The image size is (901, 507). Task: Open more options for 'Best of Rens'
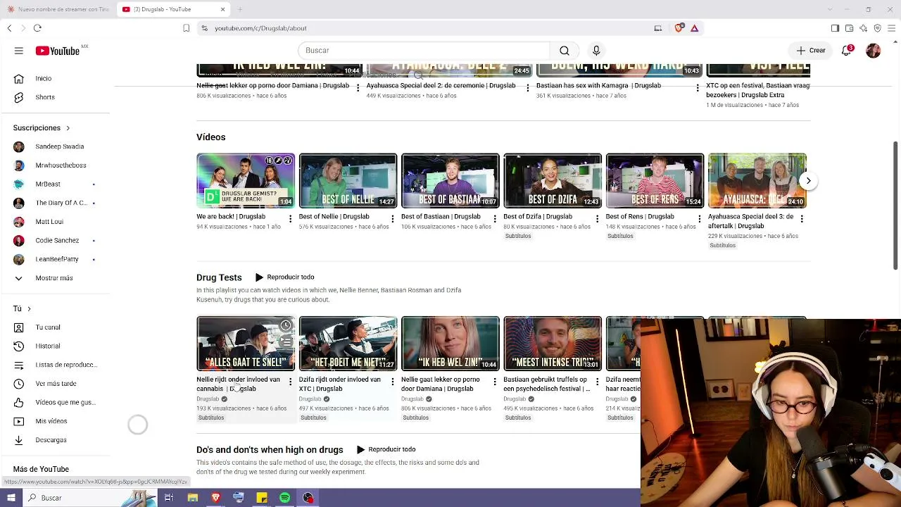point(699,219)
